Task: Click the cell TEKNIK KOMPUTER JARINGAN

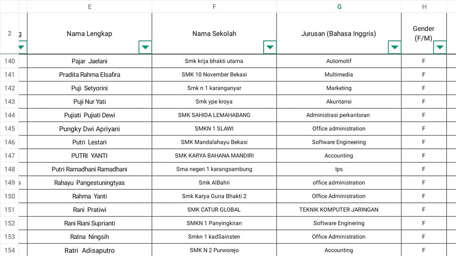Action: click(339, 210)
